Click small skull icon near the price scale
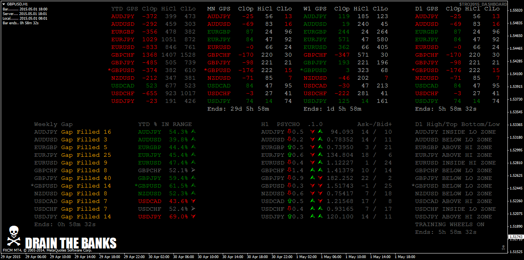524x260 pixels. pos(503,248)
